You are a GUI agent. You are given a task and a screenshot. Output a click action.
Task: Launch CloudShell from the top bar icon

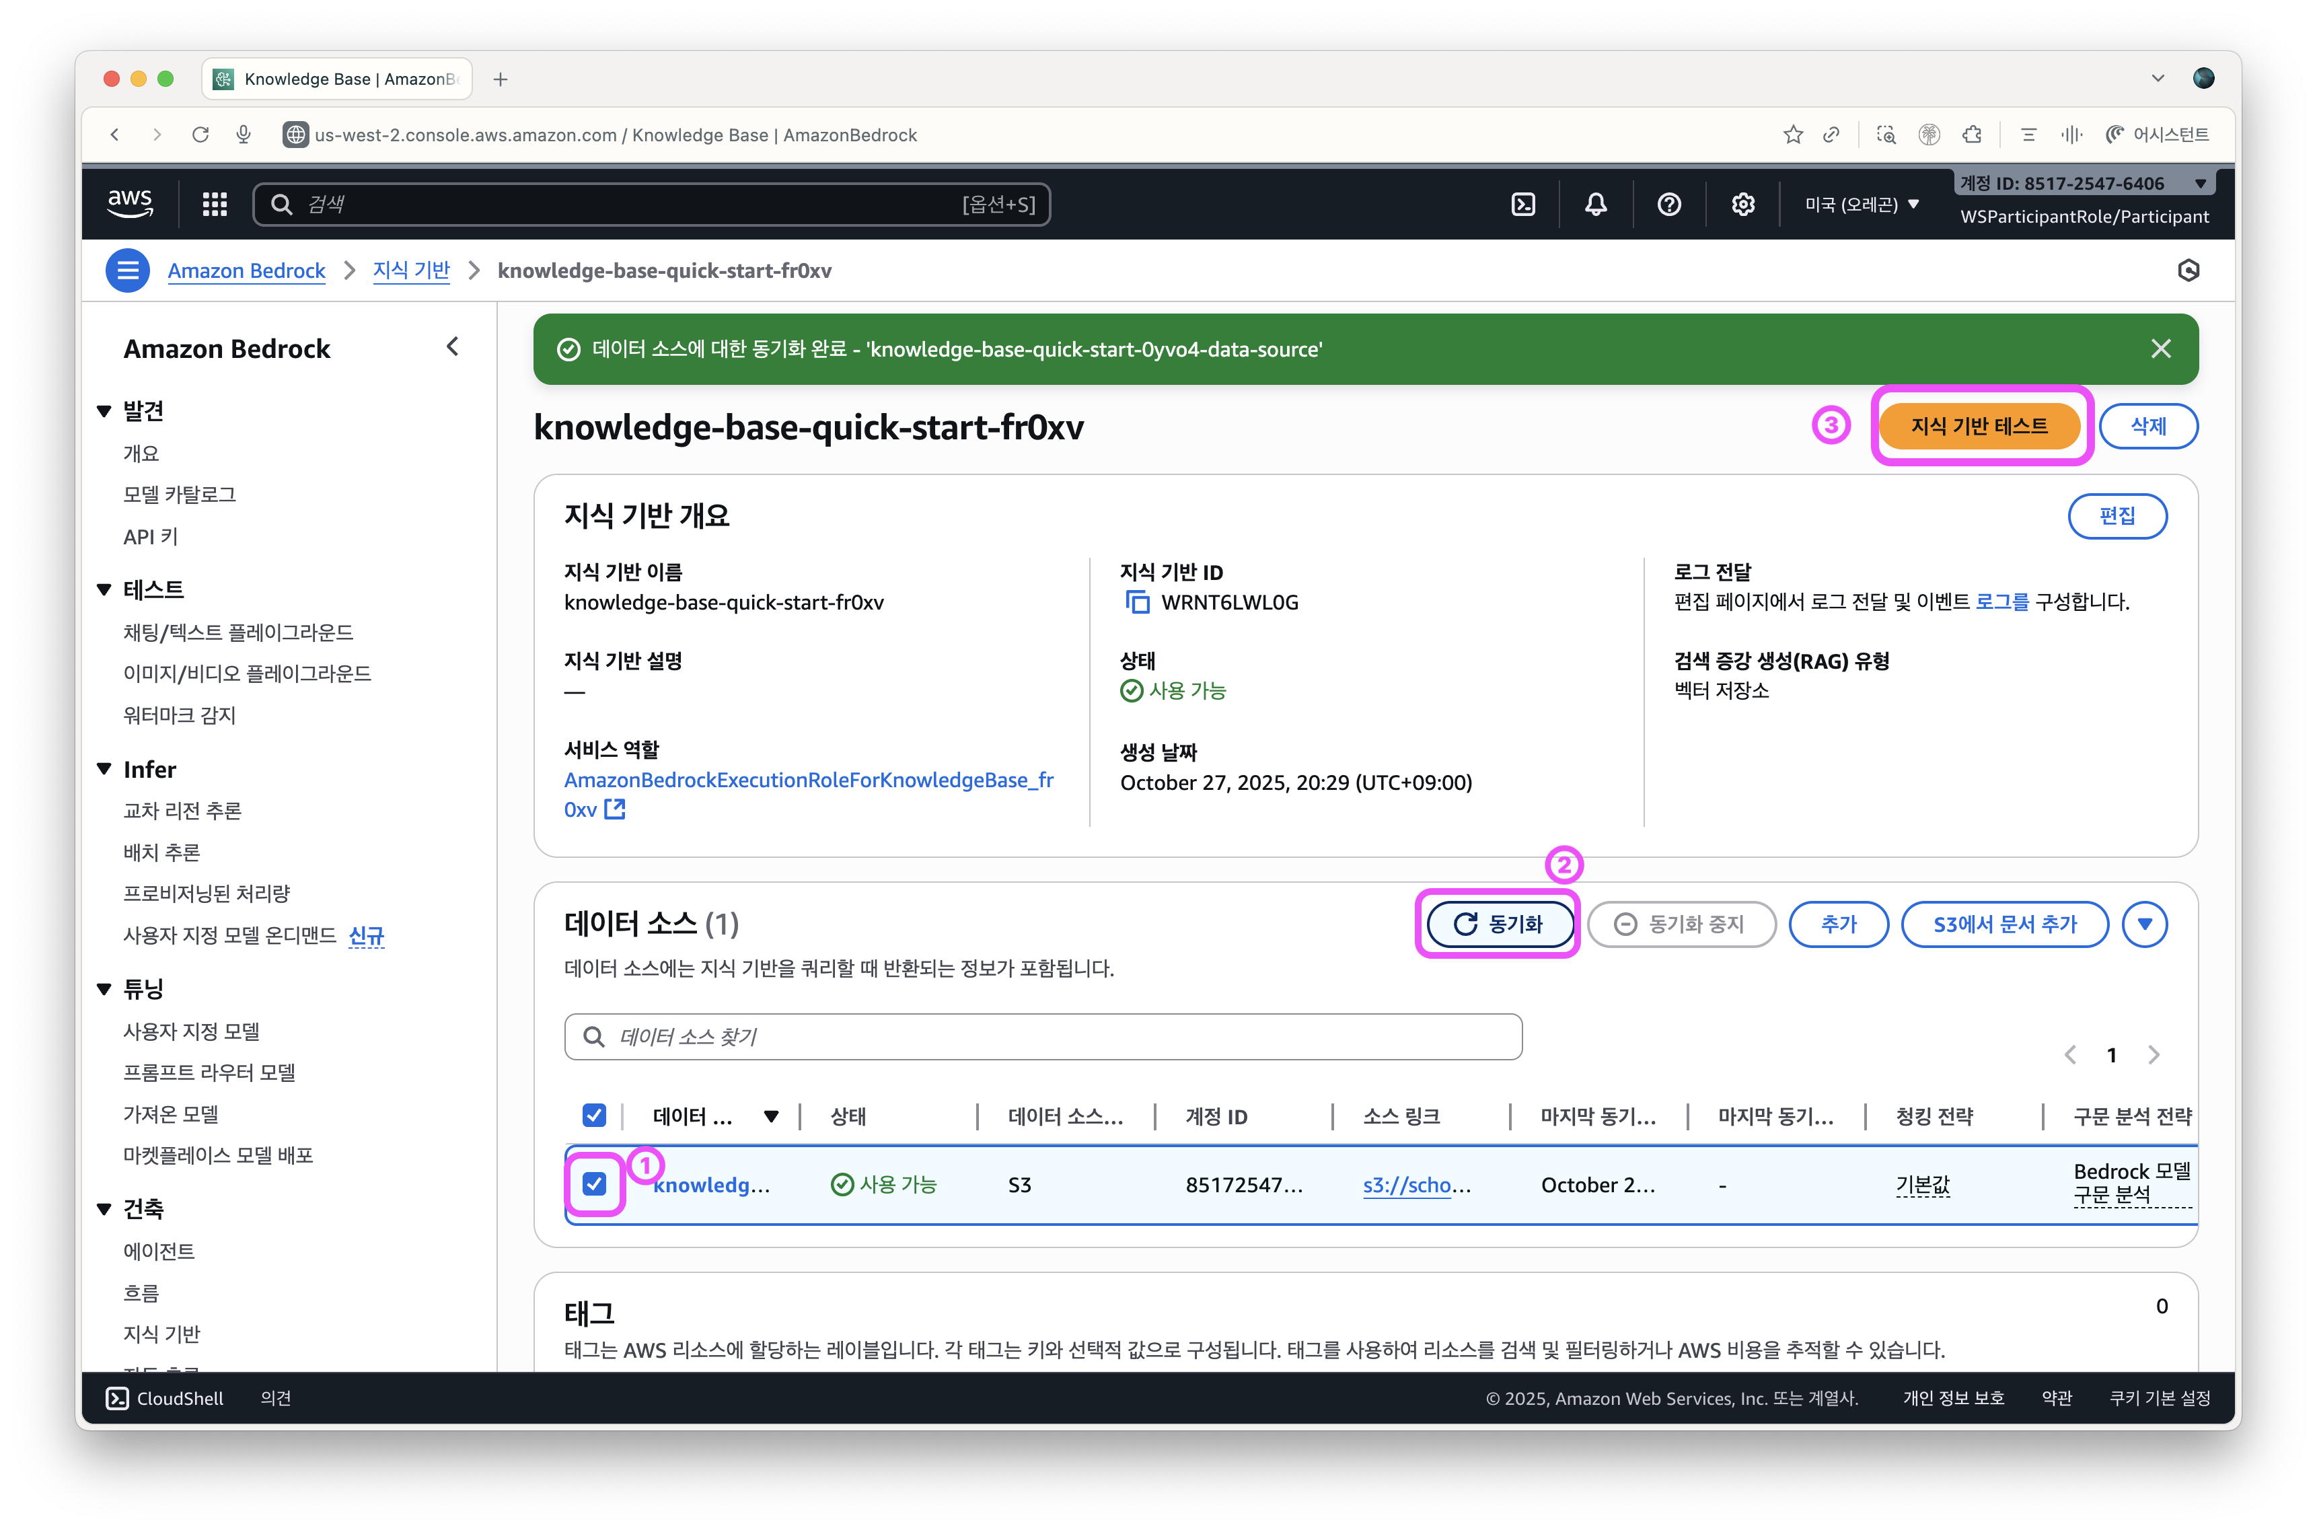pos(1523,204)
